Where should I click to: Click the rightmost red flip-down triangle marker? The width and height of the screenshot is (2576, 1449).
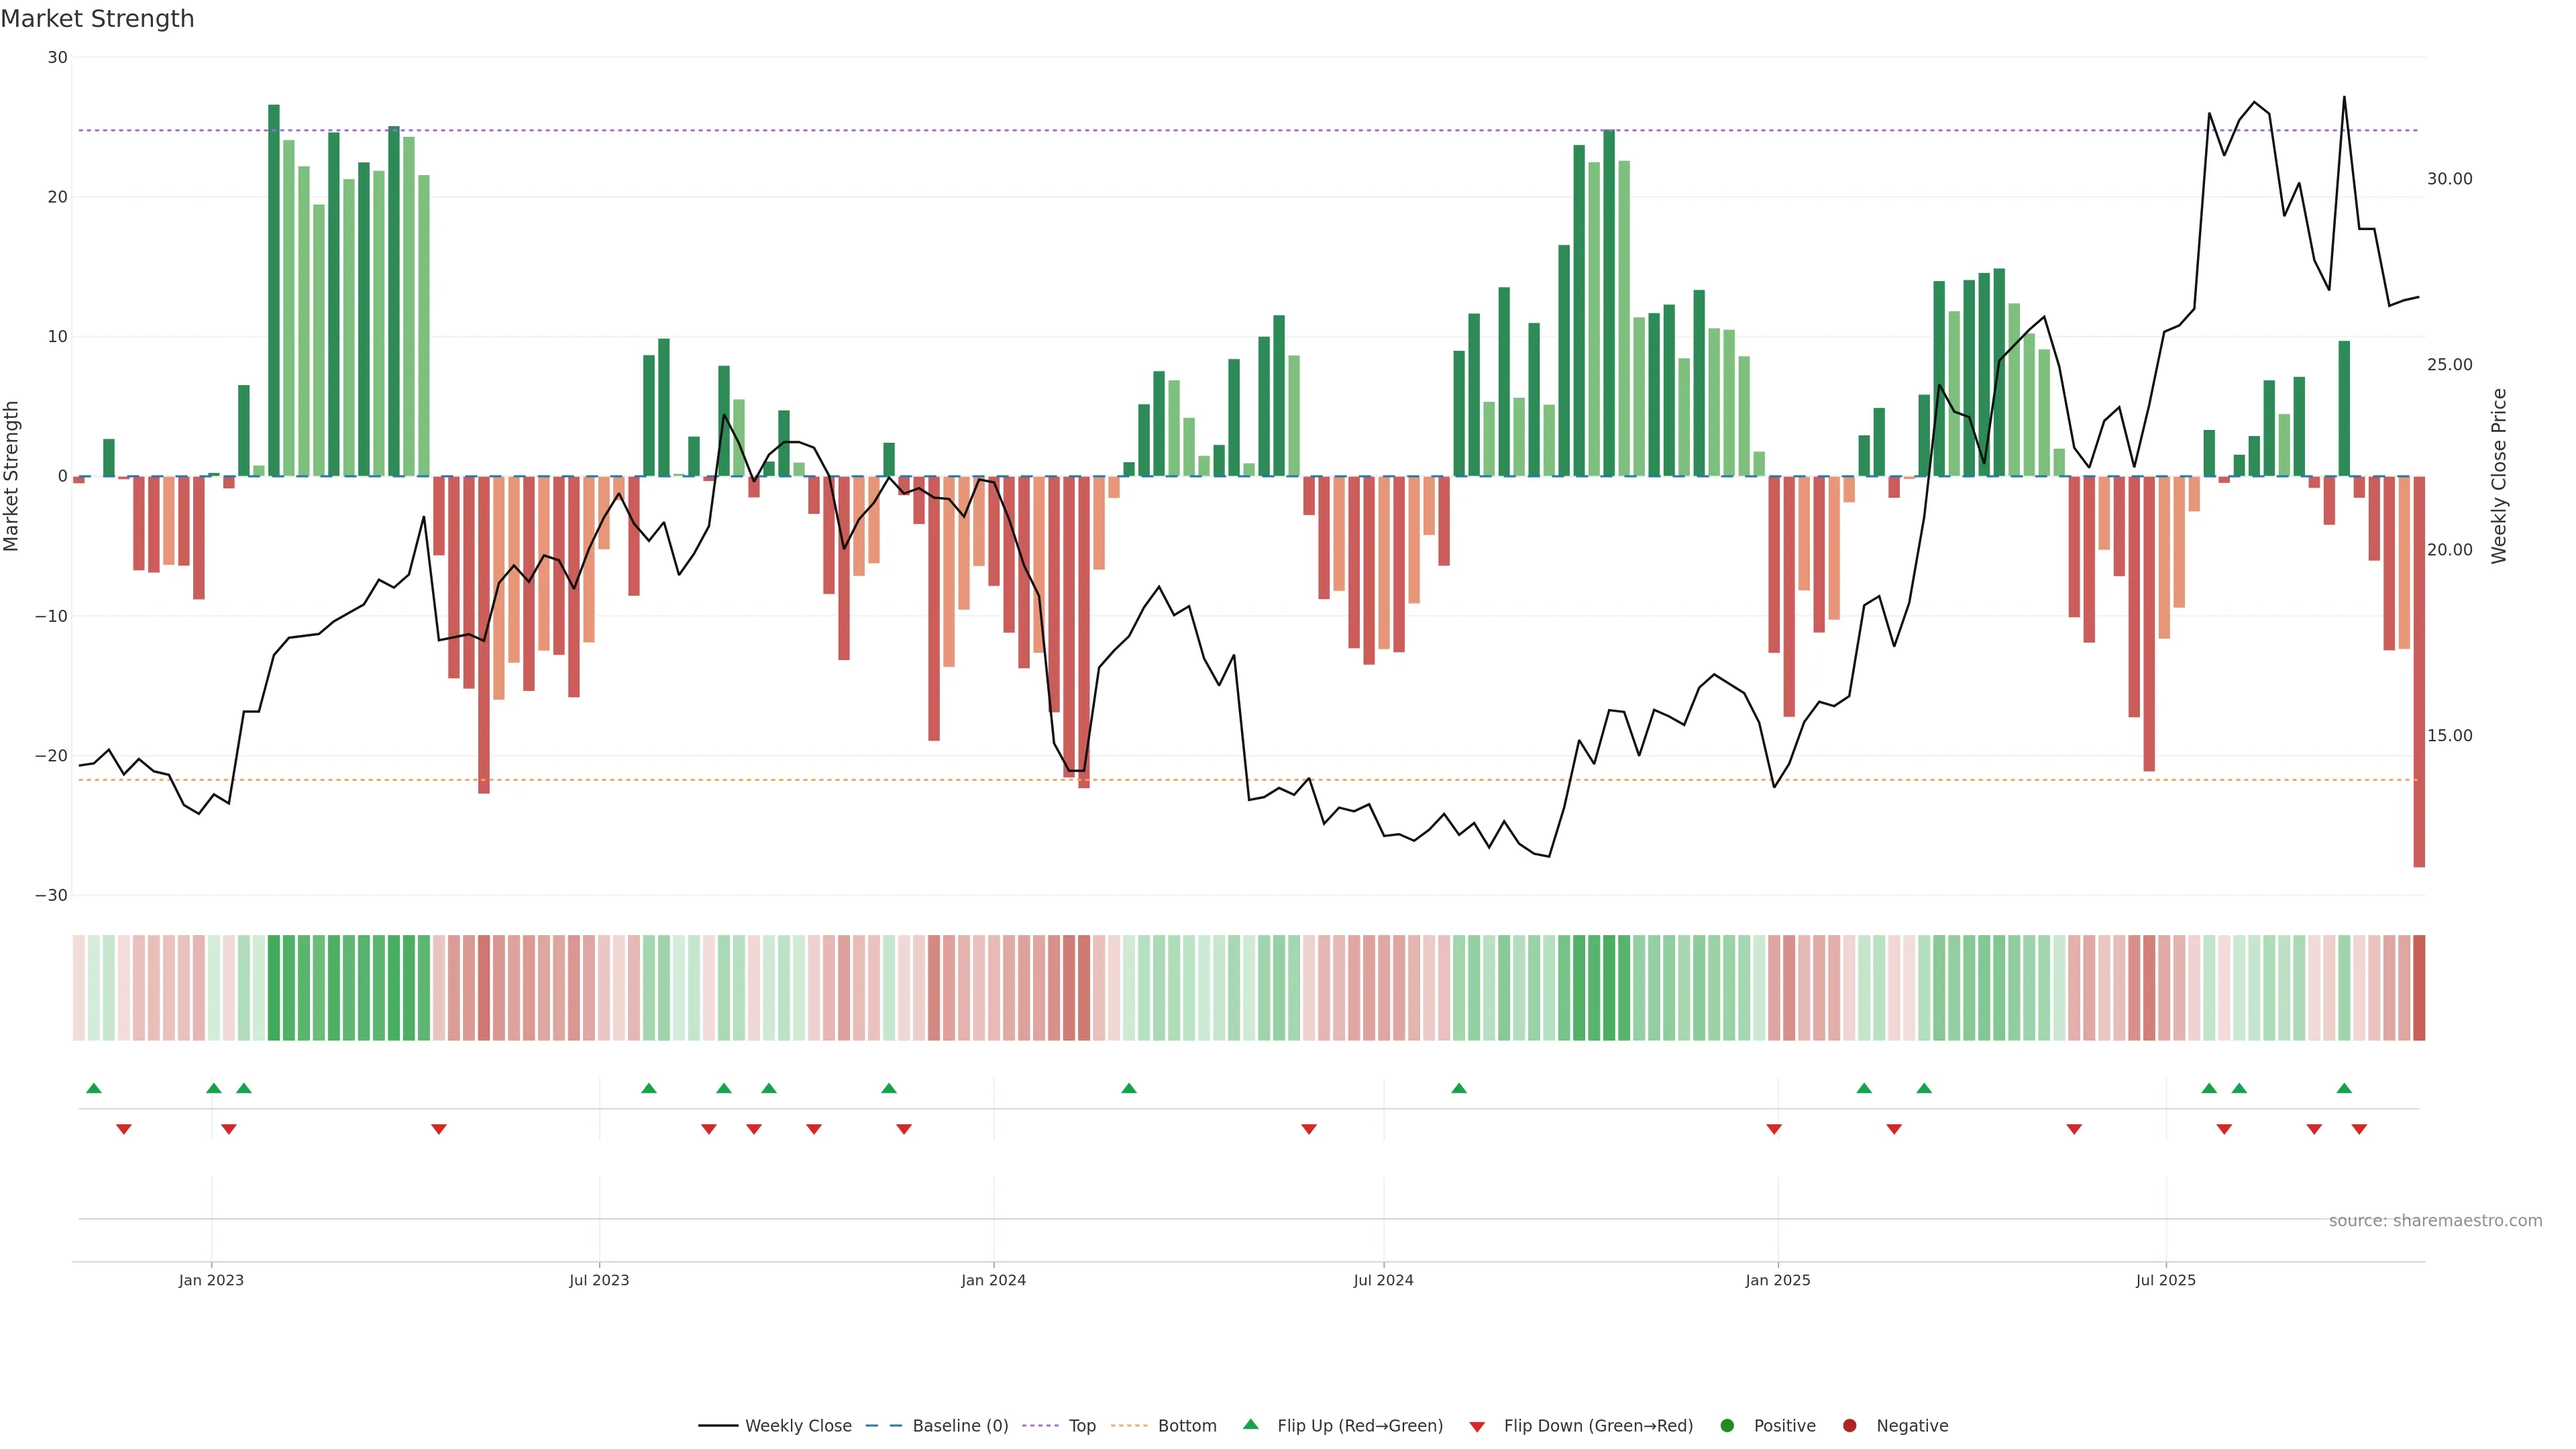[2359, 1129]
